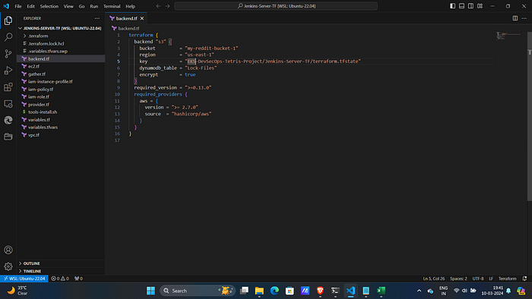The width and height of the screenshot is (532, 299).
Task: Open variables.tf file
Action: pos(61,120)
